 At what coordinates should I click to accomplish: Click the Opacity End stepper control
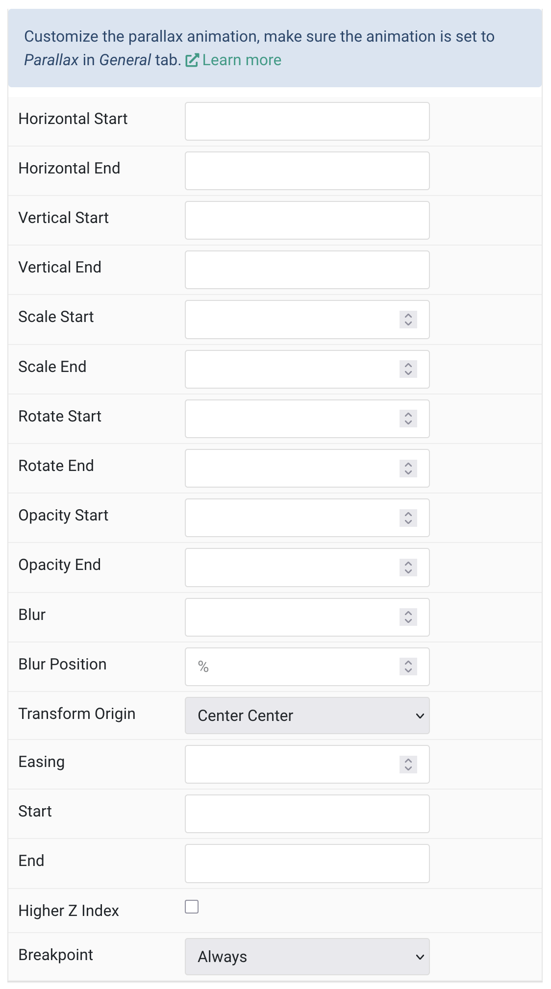[408, 568]
